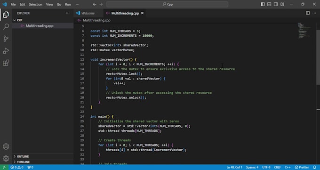Click on 'vectorMutex.unlock();' code line
The image size is (320, 170).
click(x=126, y=97)
